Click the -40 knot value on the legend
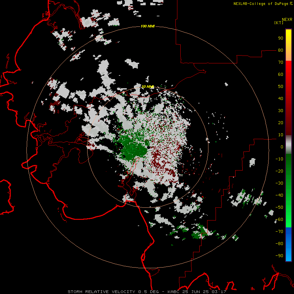Screen dimensions: 294x294 (279, 195)
